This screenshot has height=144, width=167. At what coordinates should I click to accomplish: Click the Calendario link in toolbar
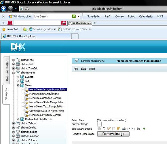point(146,16)
